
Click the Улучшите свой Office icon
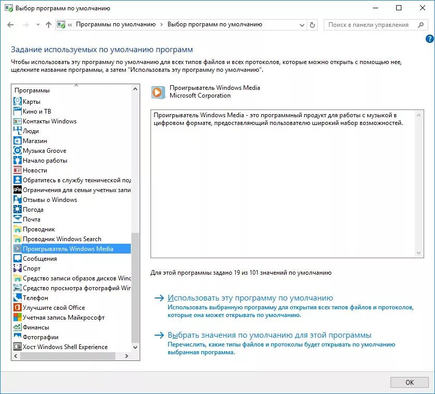pos(17,307)
